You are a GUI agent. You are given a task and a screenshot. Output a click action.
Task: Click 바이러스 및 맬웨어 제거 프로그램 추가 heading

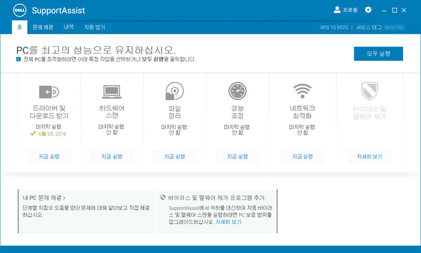point(217,198)
